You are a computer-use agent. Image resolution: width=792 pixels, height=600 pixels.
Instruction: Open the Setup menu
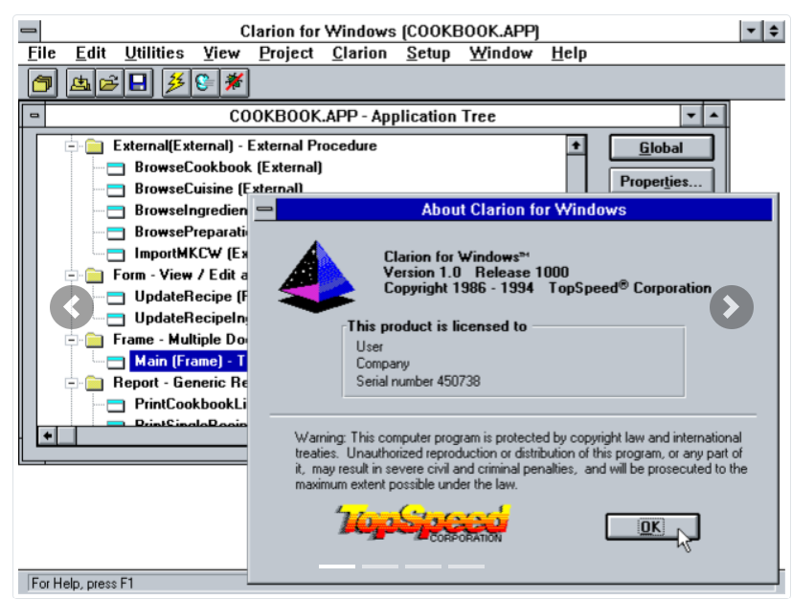tap(428, 53)
